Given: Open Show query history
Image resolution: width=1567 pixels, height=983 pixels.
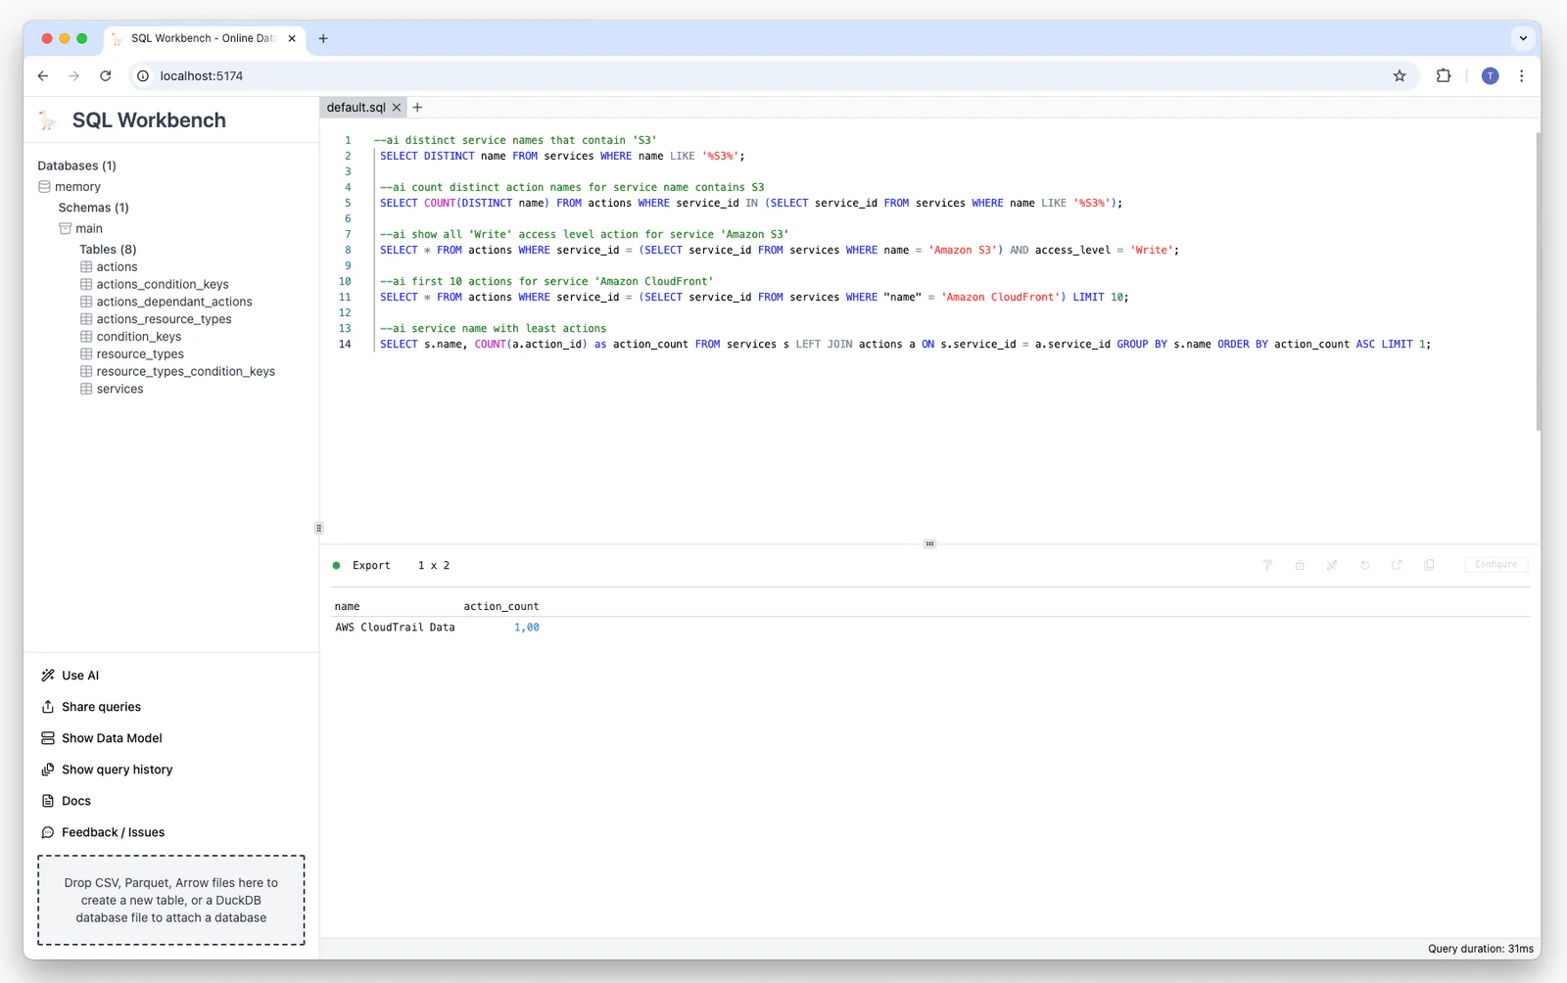Looking at the screenshot, I should coord(117,770).
